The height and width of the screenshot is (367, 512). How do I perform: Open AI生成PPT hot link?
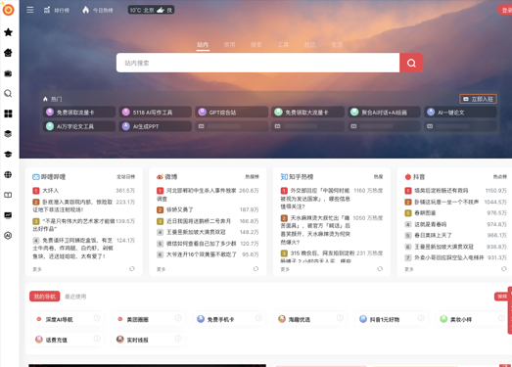[156, 126]
